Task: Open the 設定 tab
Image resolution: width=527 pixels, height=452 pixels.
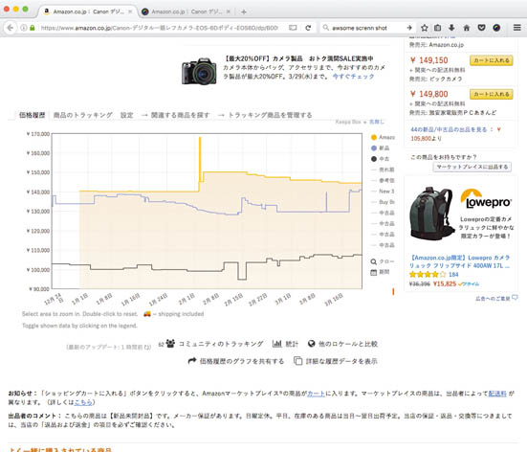Action: [x=126, y=115]
